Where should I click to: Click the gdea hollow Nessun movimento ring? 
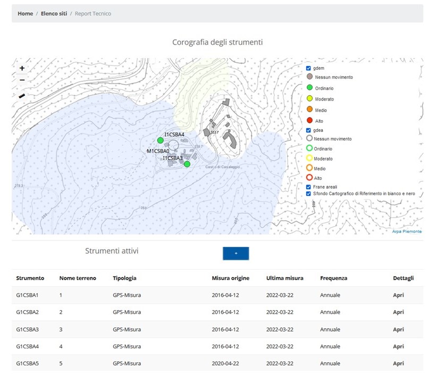tap(309, 138)
